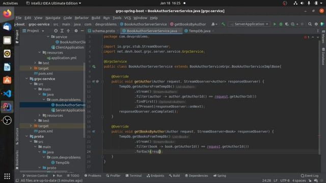This screenshot has height=183, width=326.
Task: Select ClientApplication in project tree
Action: click(68, 47)
